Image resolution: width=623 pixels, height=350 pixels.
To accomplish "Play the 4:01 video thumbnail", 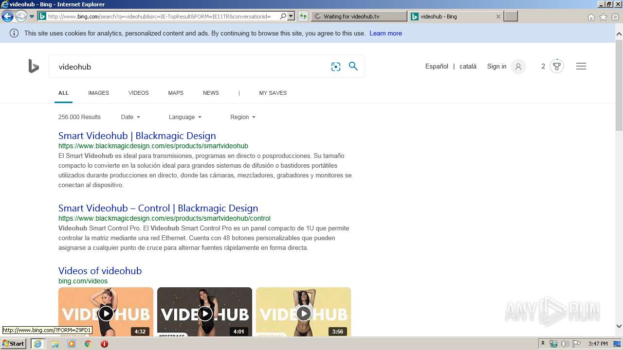I will 204,314.
